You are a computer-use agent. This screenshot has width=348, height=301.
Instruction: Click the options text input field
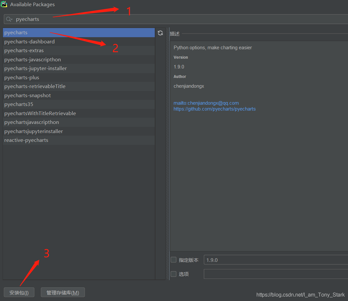click(276, 274)
